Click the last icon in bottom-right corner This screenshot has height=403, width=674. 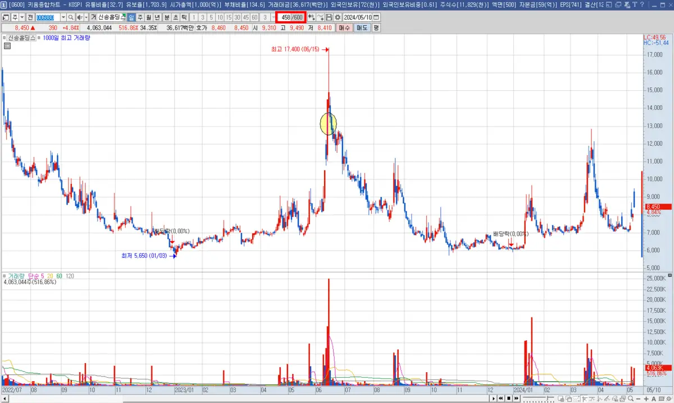[x=669, y=399]
